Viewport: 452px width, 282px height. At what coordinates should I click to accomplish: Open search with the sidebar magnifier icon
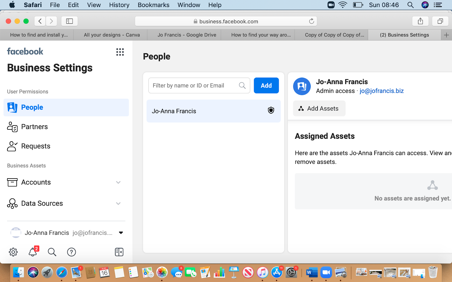tap(52, 252)
